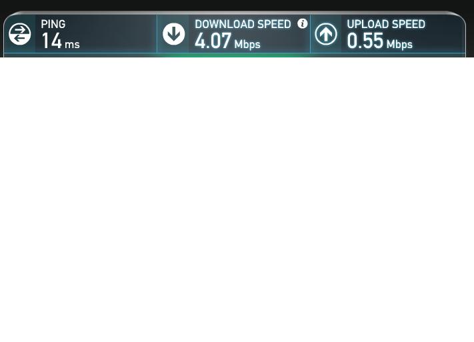Click the blank white area below results
Image resolution: width=474 pixels, height=342 pixels.
click(237, 199)
